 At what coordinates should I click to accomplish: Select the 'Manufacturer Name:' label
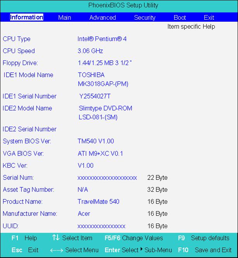coord(30,213)
